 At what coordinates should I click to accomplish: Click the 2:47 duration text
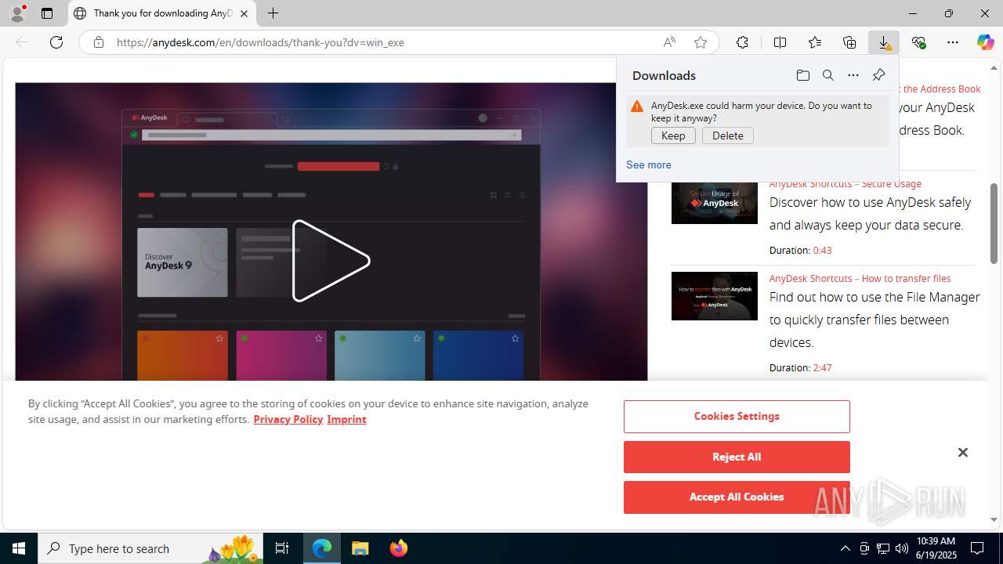point(822,367)
